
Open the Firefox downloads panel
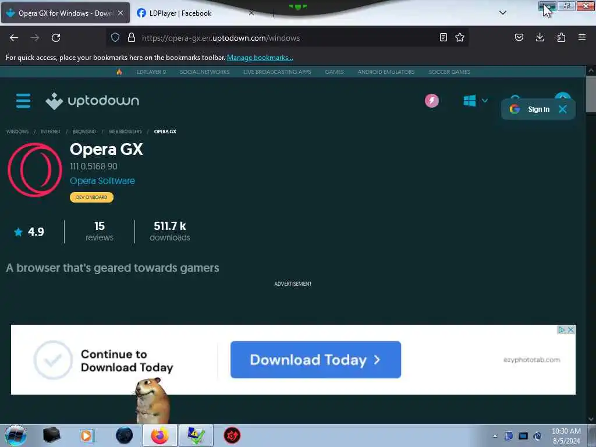[x=540, y=37]
